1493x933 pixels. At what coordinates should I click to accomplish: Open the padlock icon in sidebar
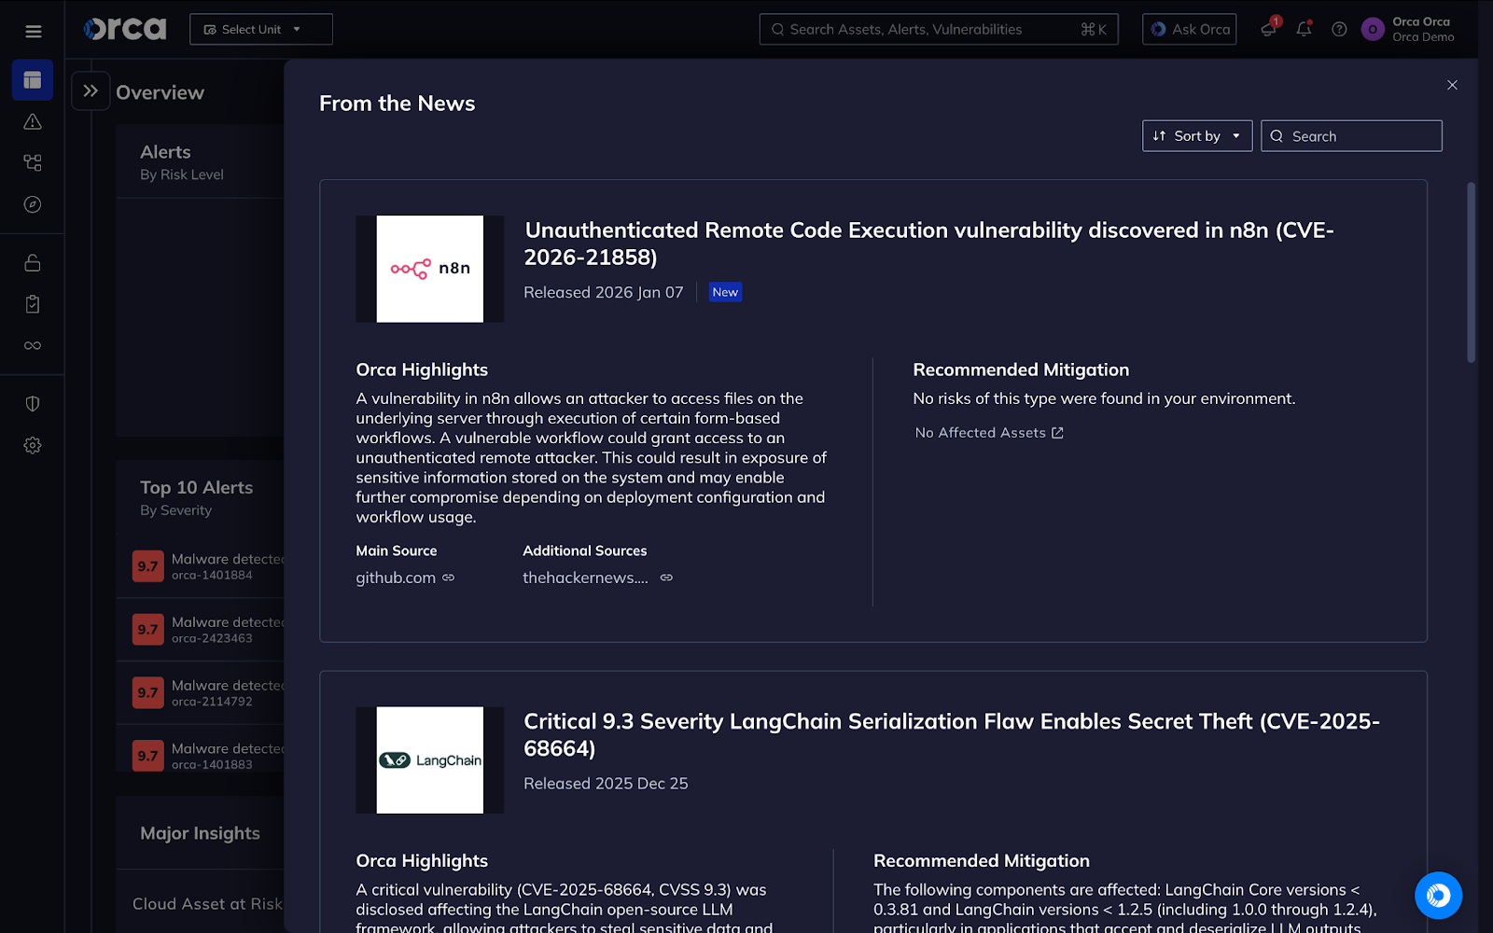(x=33, y=263)
